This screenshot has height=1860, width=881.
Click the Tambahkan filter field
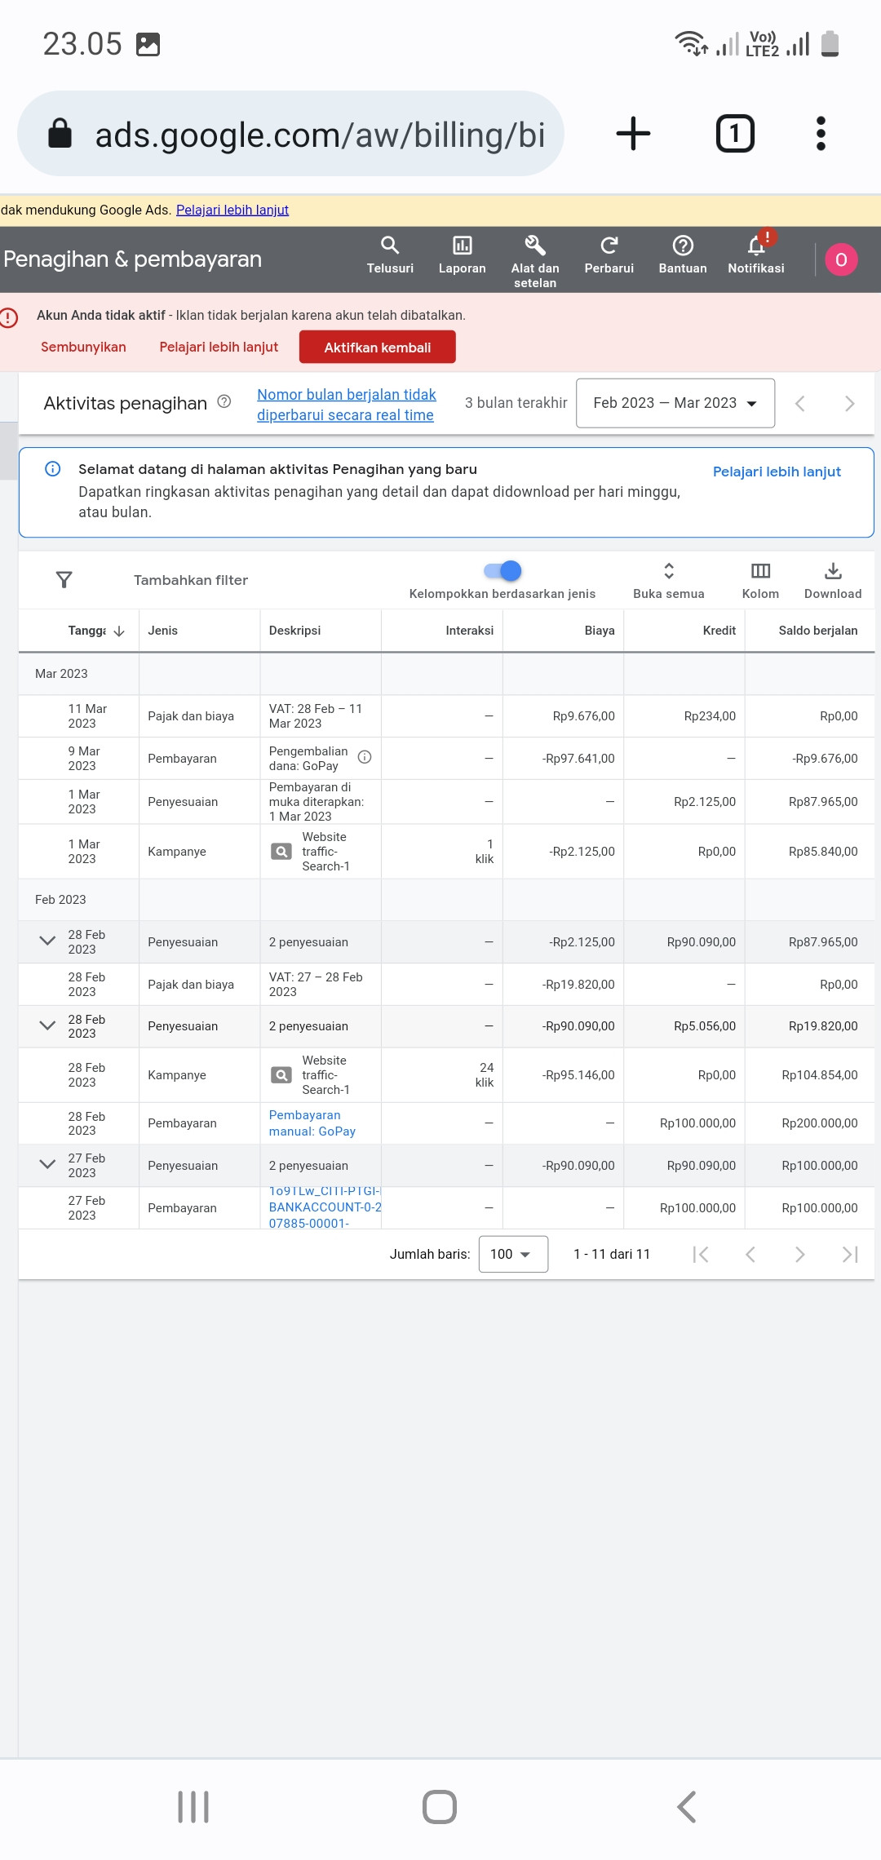click(191, 580)
